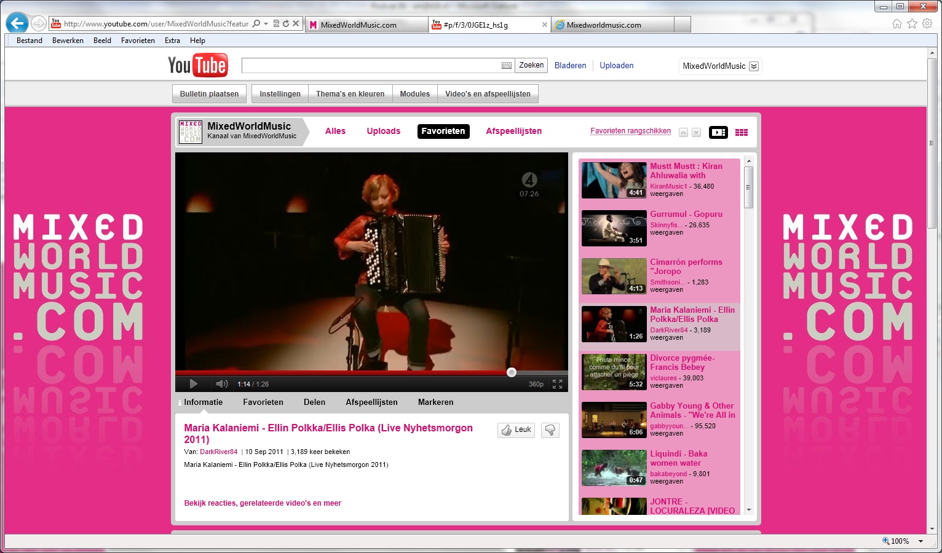This screenshot has width=942, height=553.
Task: Click the Bladeren link
Action: point(570,66)
